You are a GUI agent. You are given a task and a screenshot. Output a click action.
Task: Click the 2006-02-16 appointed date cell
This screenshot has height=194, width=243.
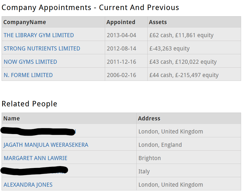pyautogui.click(x=121, y=75)
